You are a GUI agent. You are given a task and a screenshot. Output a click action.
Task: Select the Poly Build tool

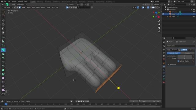coord(3,70)
